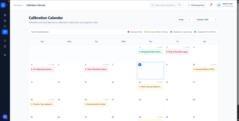This screenshot has height=121, width=239.
Task: Select day 22 in calendar
Action: coord(150,106)
